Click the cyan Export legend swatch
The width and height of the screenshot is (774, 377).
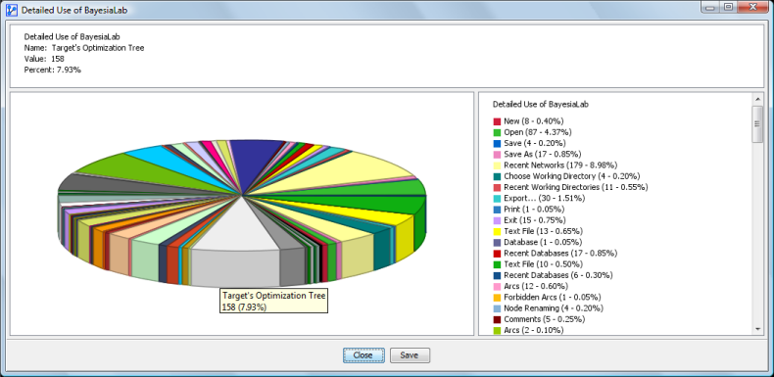click(497, 199)
